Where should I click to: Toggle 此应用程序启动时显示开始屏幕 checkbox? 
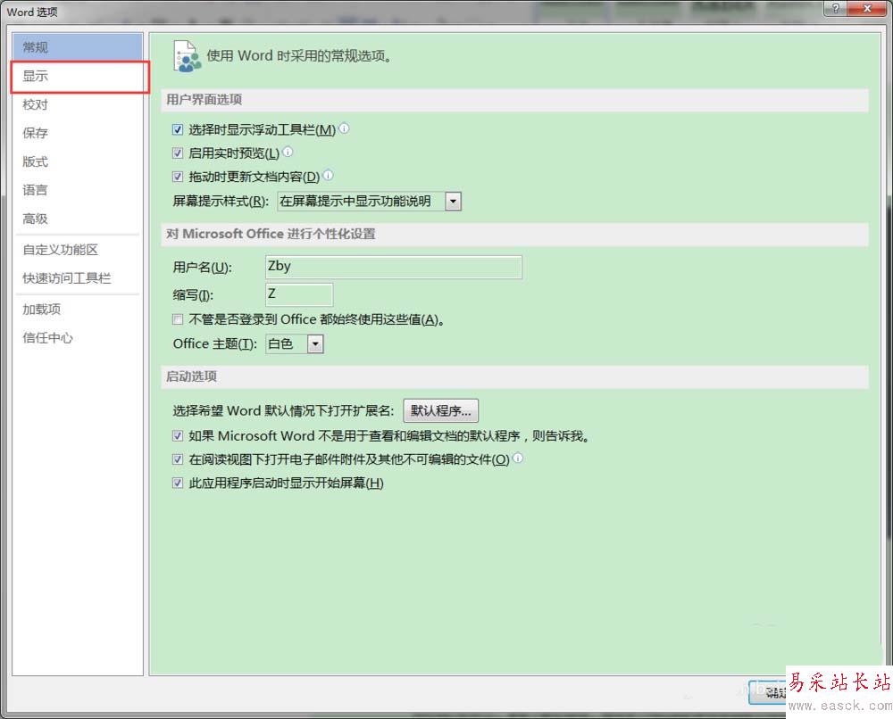178,483
